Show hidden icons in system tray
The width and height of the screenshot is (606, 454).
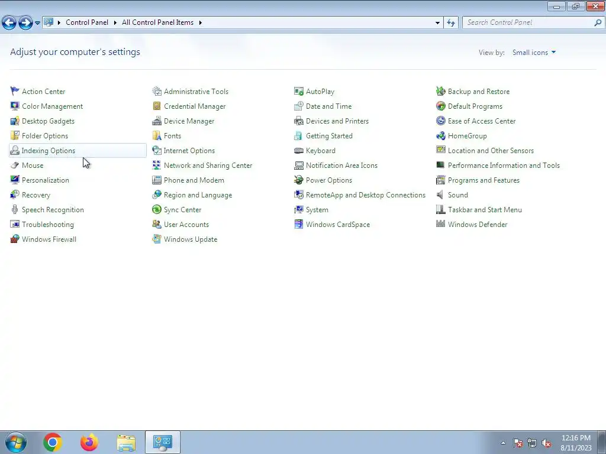(503, 443)
